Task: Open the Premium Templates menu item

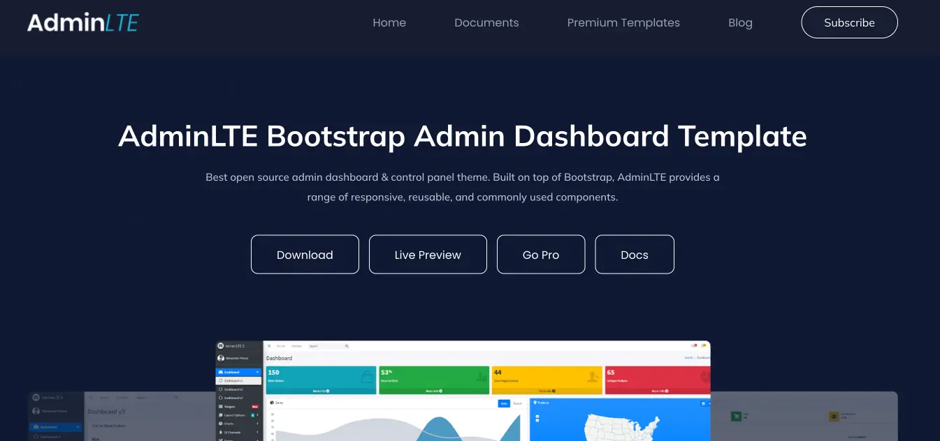Action: point(623,22)
